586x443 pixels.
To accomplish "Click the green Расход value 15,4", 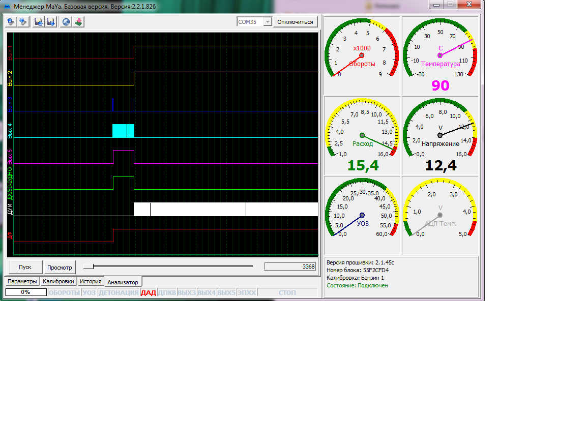I will (363, 165).
